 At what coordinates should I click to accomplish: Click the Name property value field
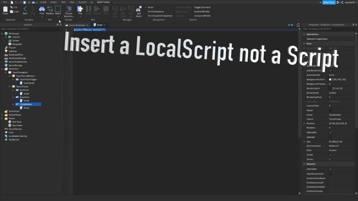click(341, 115)
